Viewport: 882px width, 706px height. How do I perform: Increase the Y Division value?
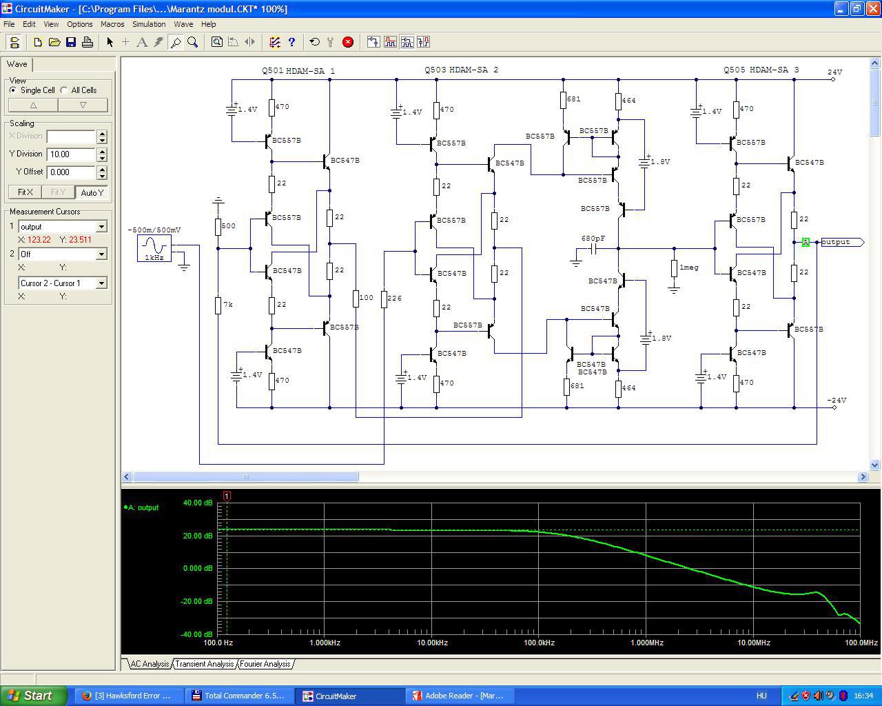coord(102,151)
